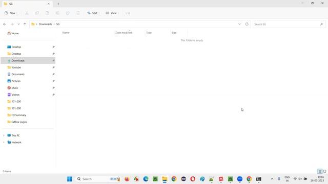Expand the Network node
The height and width of the screenshot is (184, 328).
pyautogui.click(x=4, y=142)
